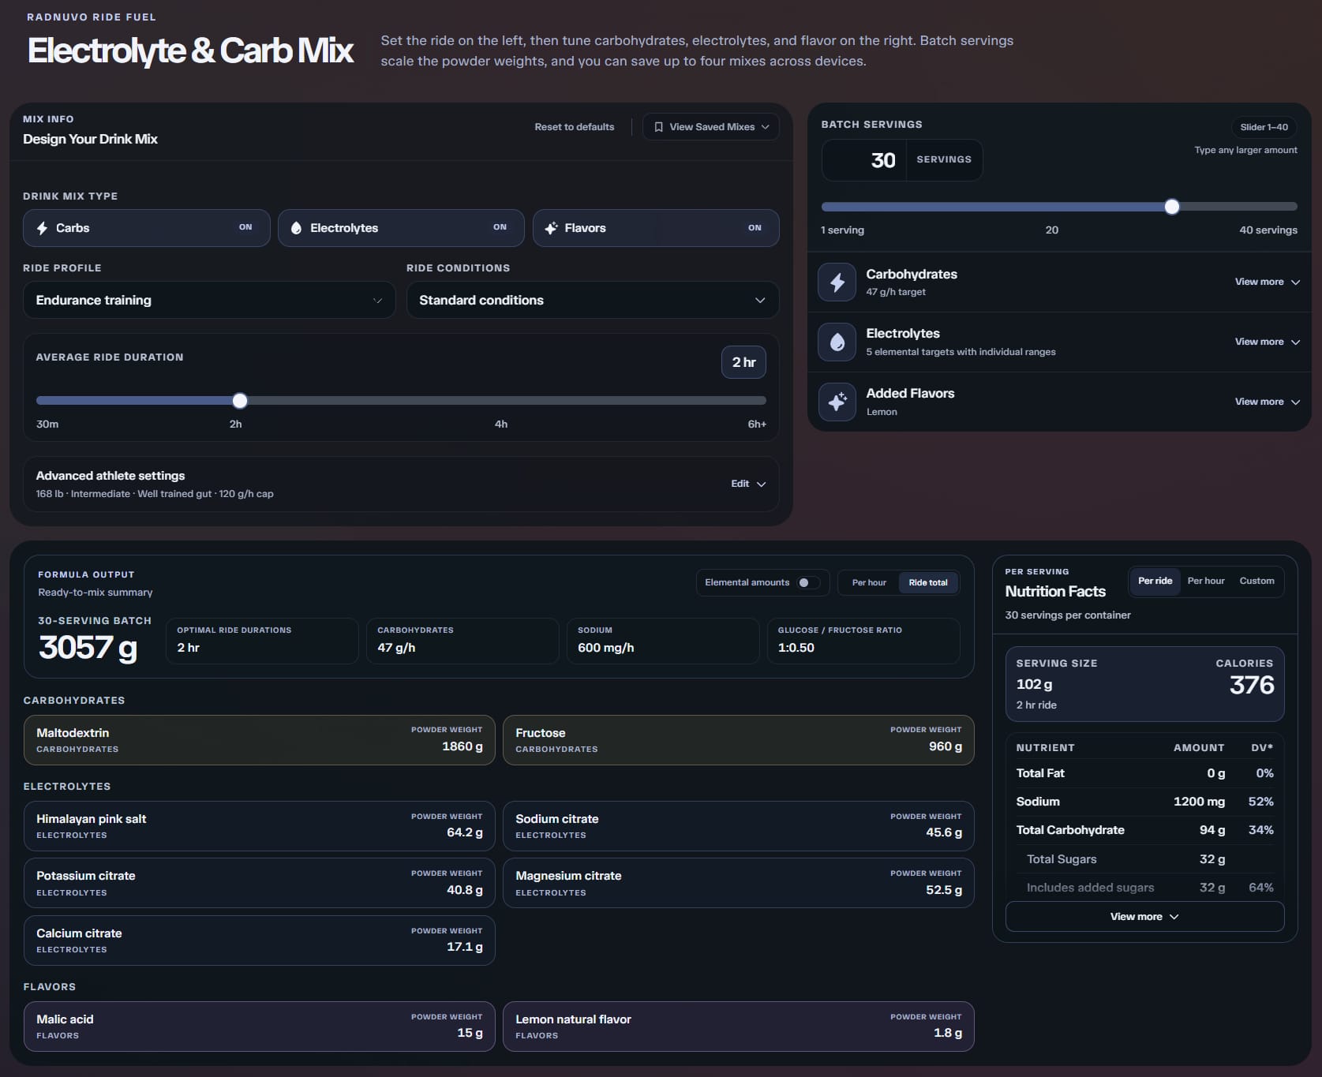Click the 30m duration slider label
The image size is (1322, 1077).
(x=47, y=424)
